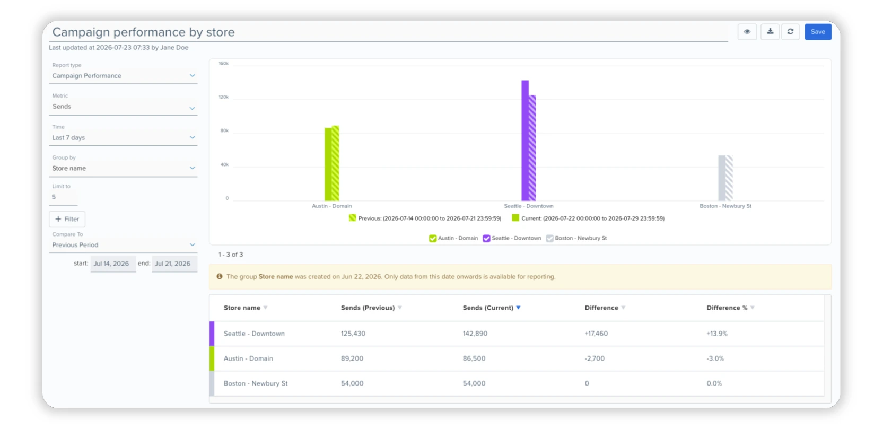Click the Save button
Image resolution: width=883 pixels, height=429 pixels.
click(818, 32)
